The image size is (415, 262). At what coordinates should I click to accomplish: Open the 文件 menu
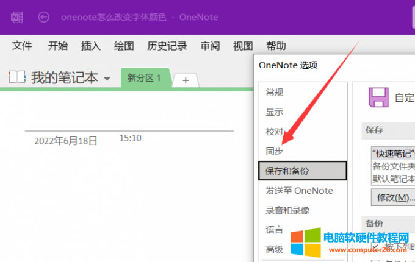pyautogui.click(x=22, y=46)
